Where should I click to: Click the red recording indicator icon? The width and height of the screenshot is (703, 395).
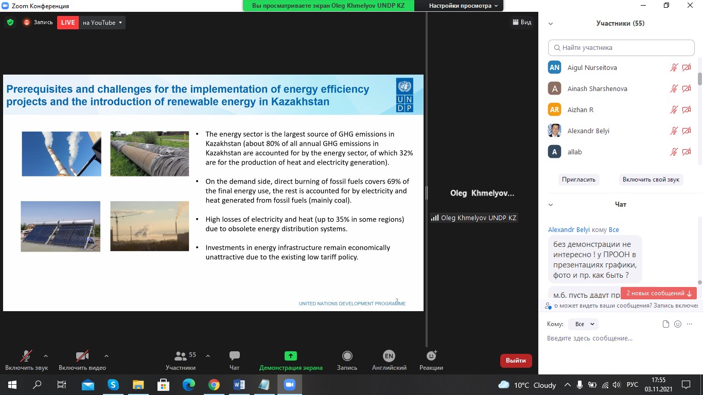click(x=27, y=23)
